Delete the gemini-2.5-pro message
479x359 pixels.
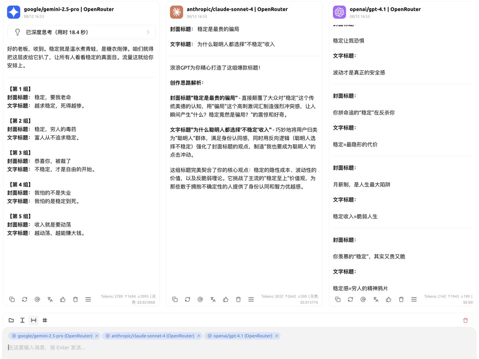point(75,299)
